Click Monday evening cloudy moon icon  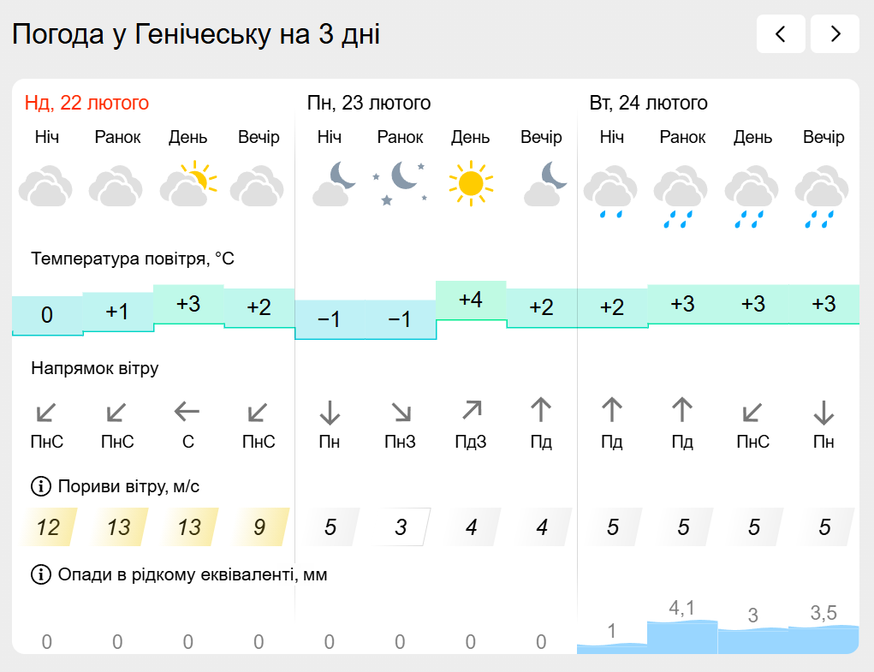click(x=542, y=185)
